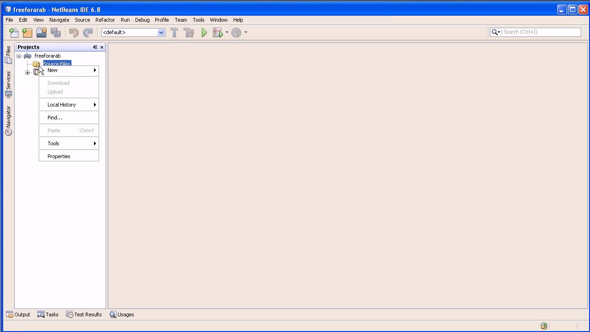
Task: Click the Redo arrow icon
Action: (88, 32)
